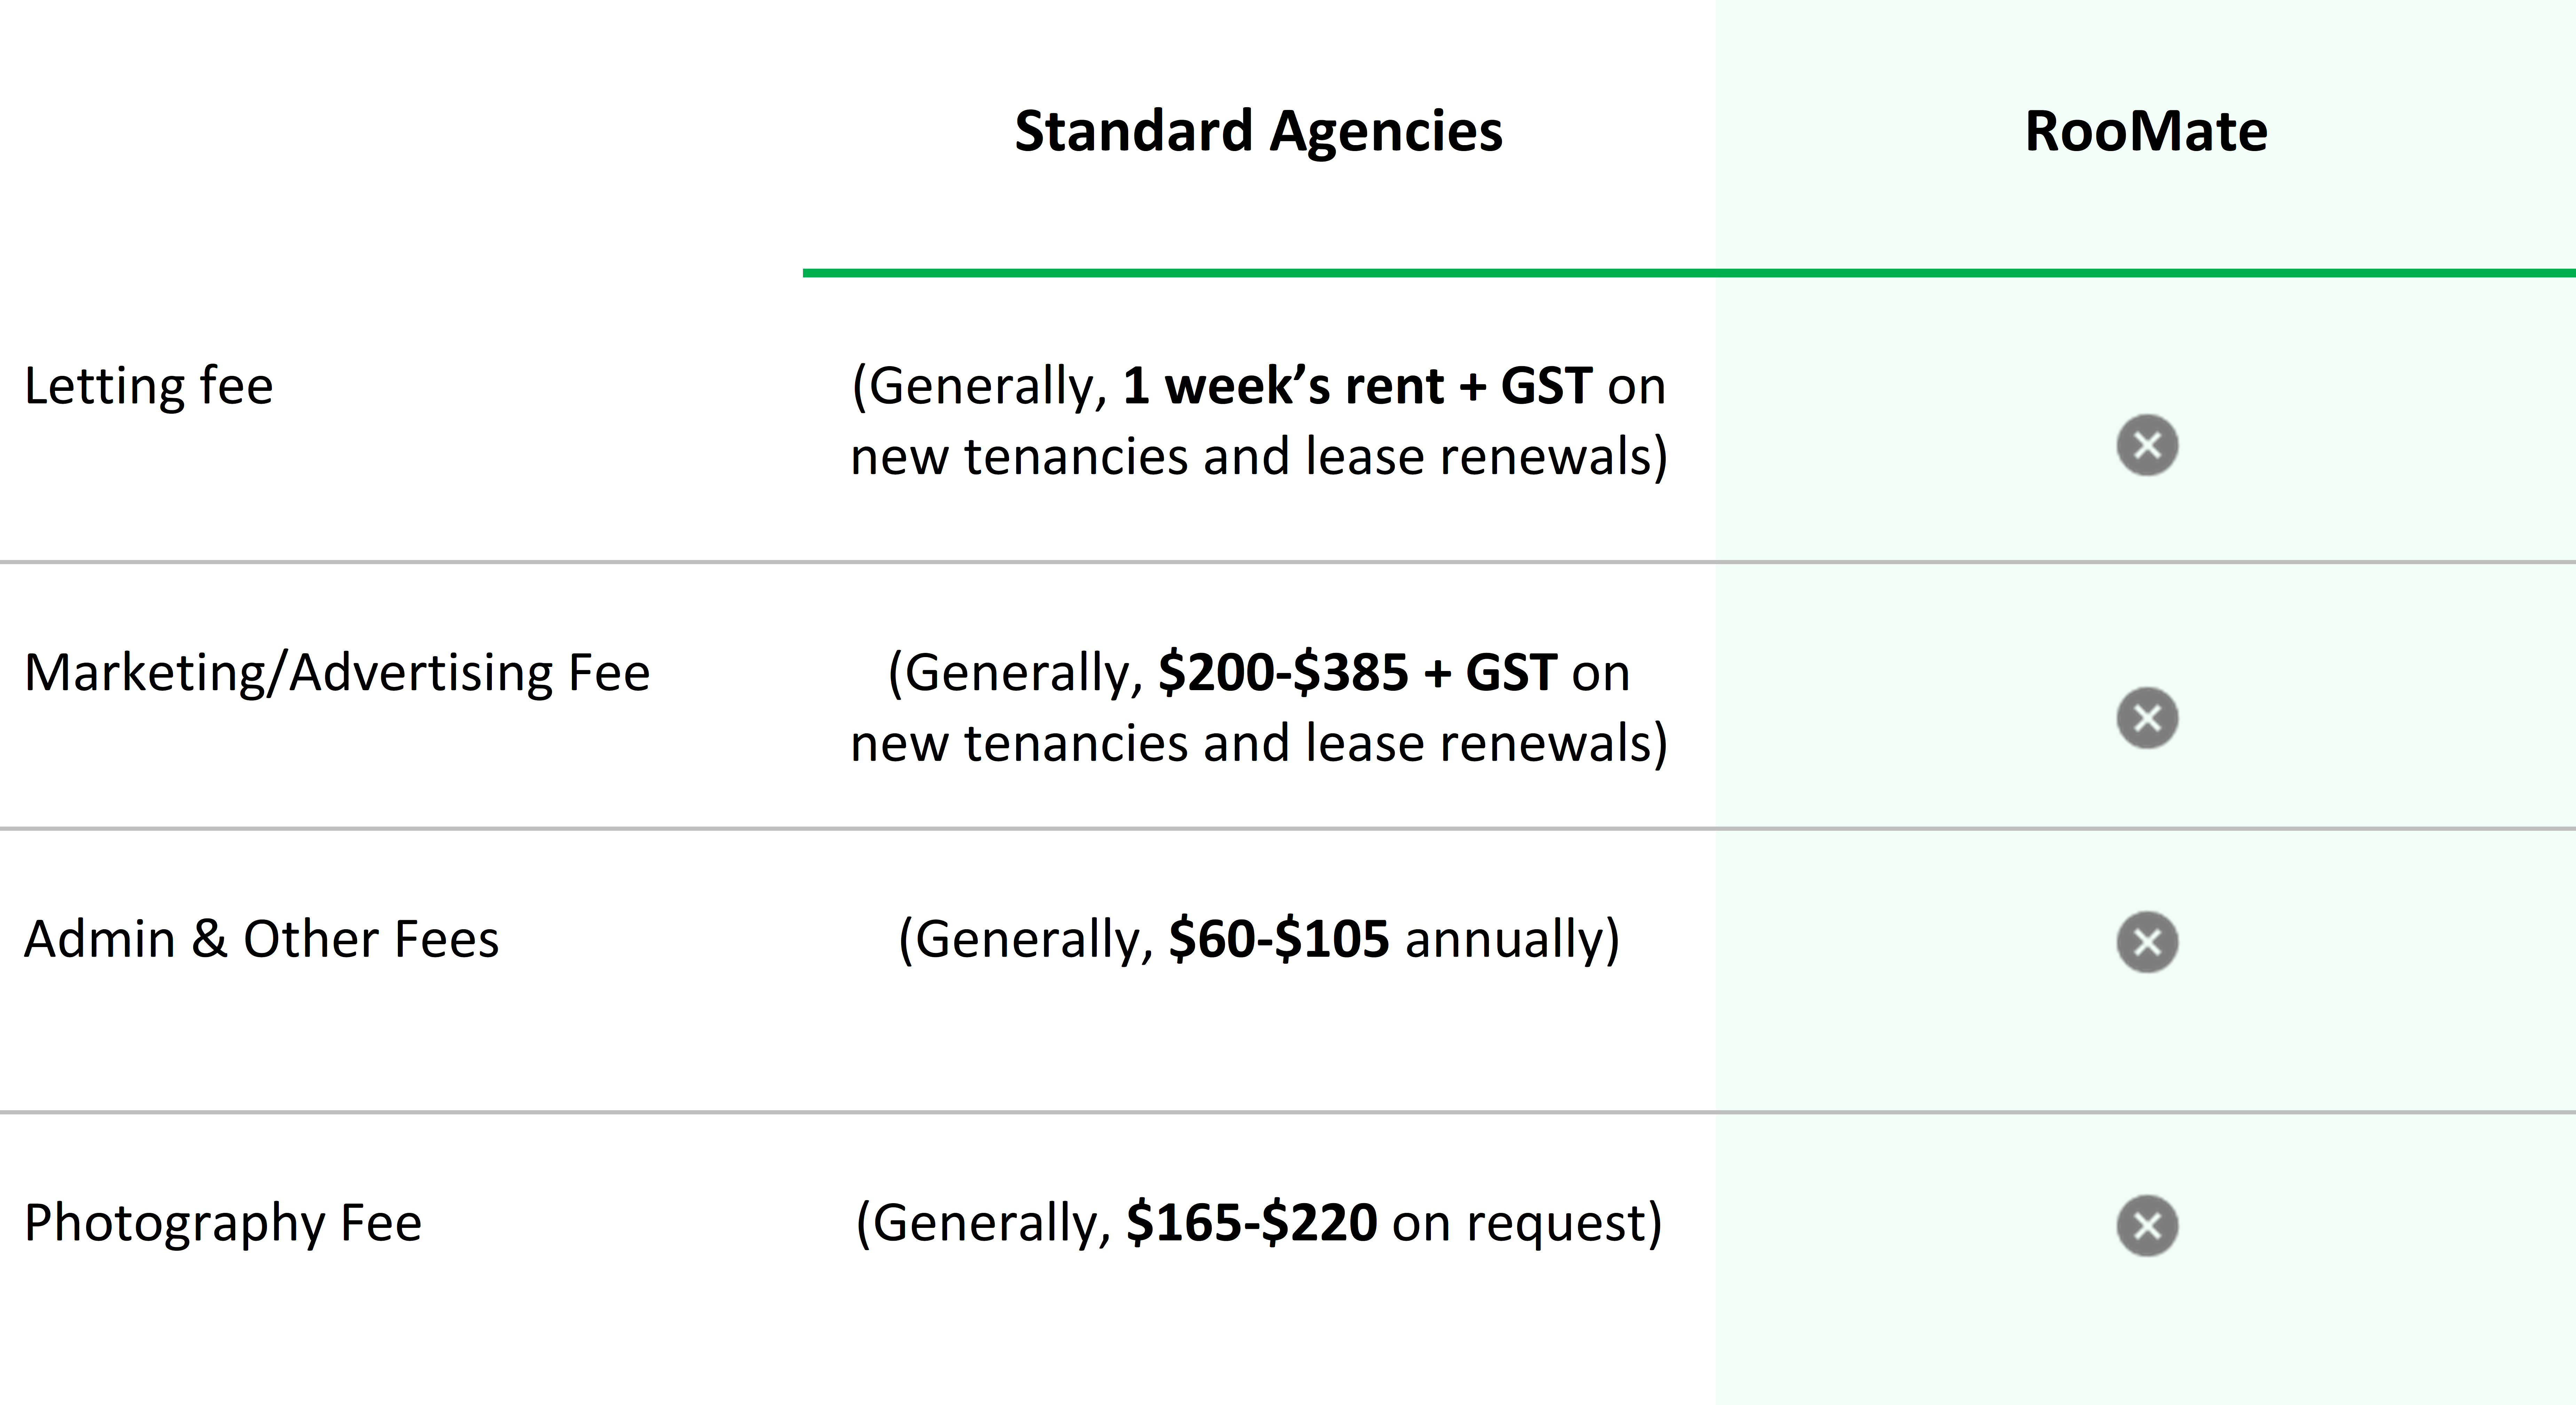
Task: Click the Letting fee row label
Action: [148, 386]
